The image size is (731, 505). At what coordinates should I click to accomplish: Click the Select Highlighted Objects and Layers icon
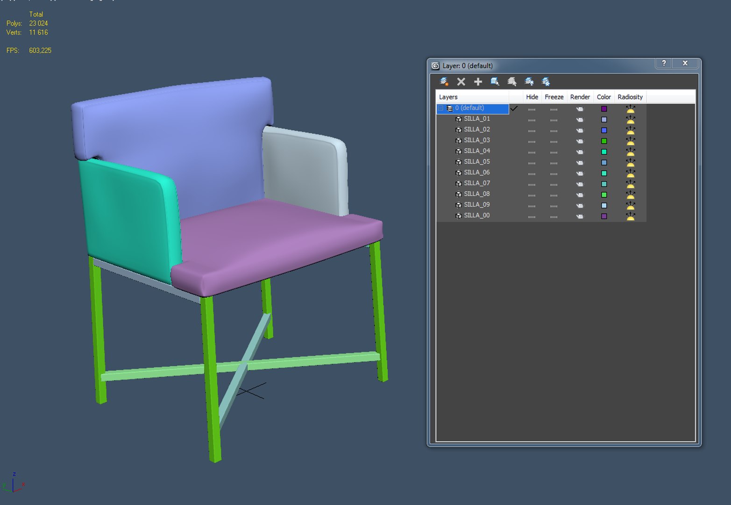tap(495, 82)
